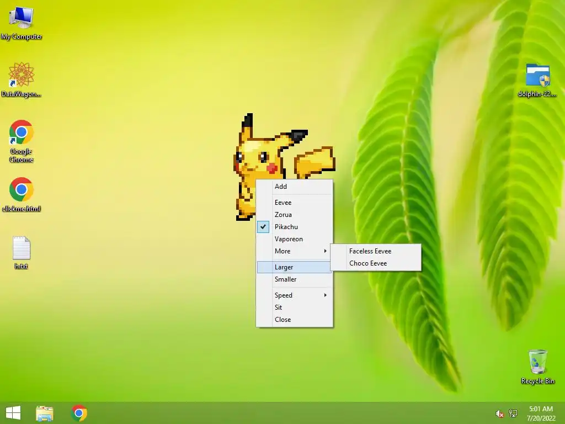Choose Close in the context menu

click(x=295, y=320)
